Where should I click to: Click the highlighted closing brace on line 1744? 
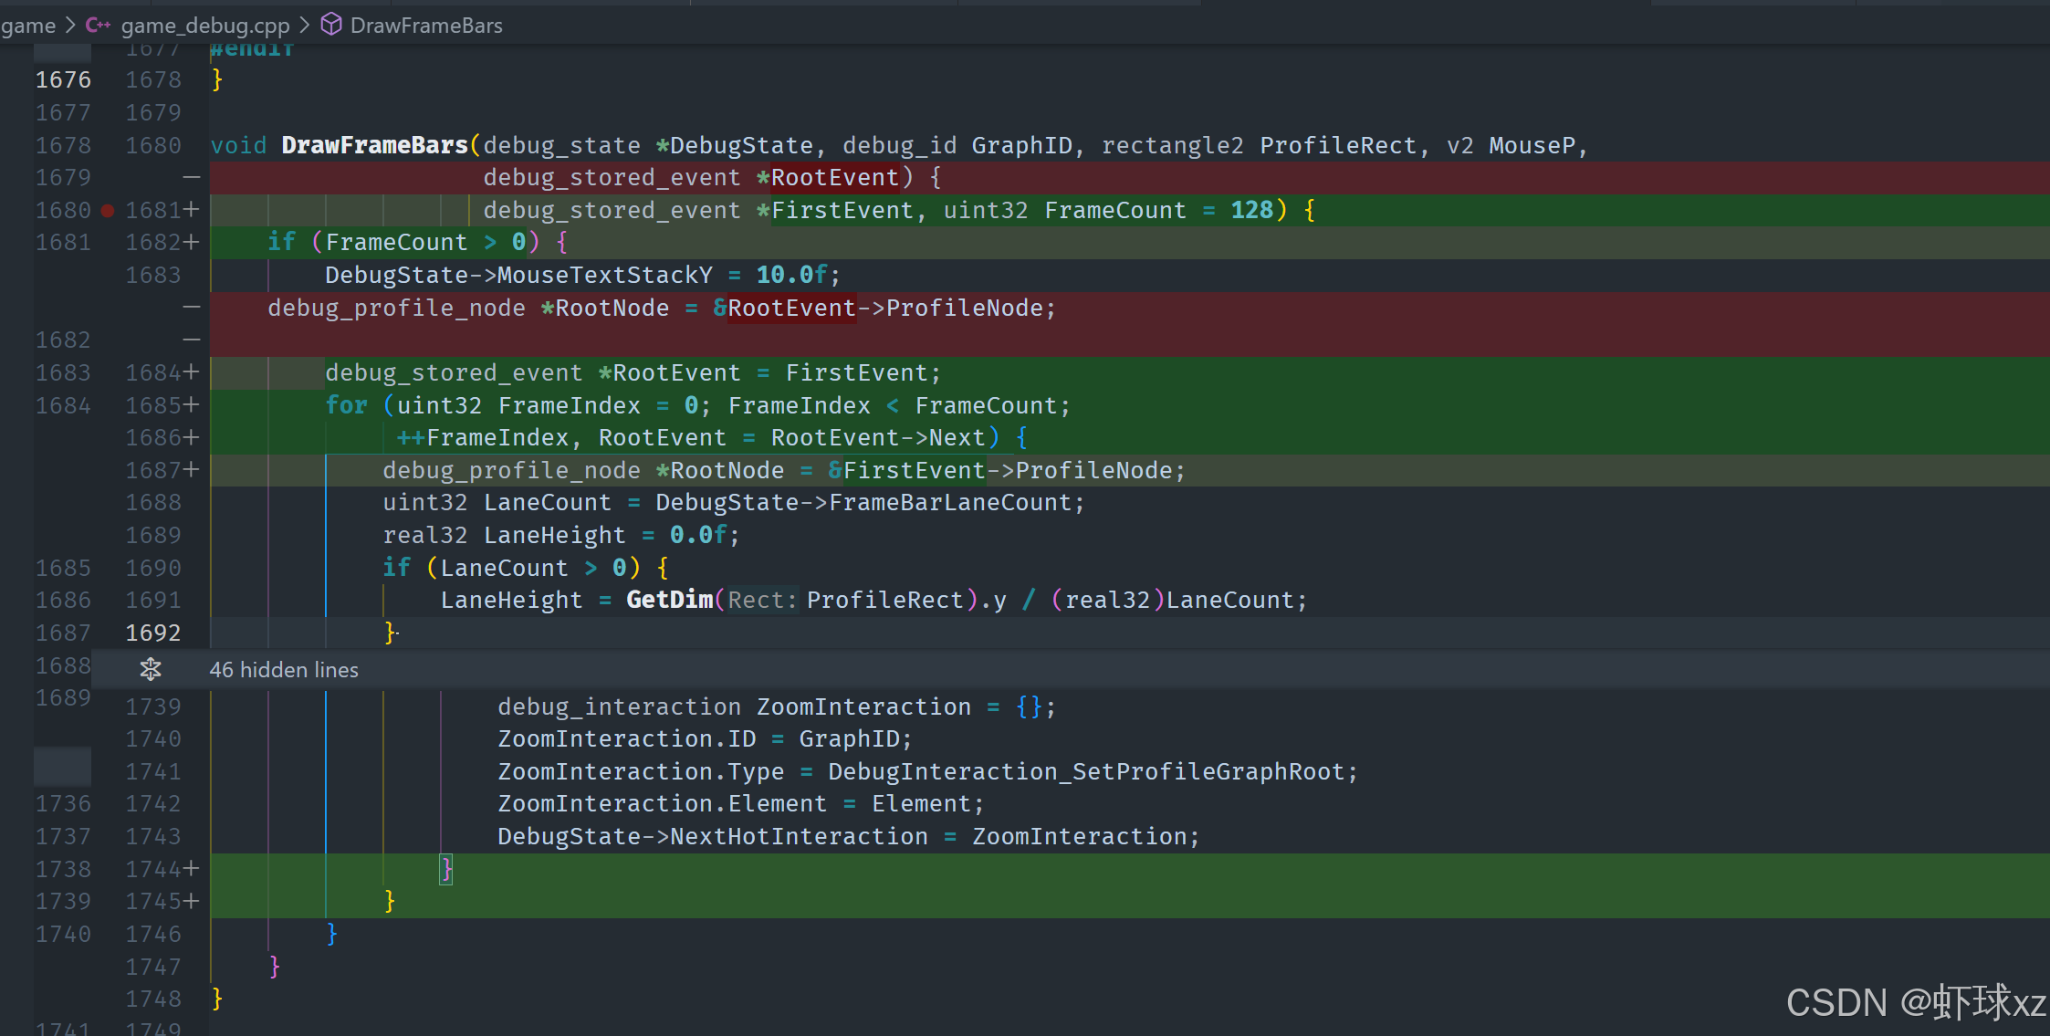445,869
